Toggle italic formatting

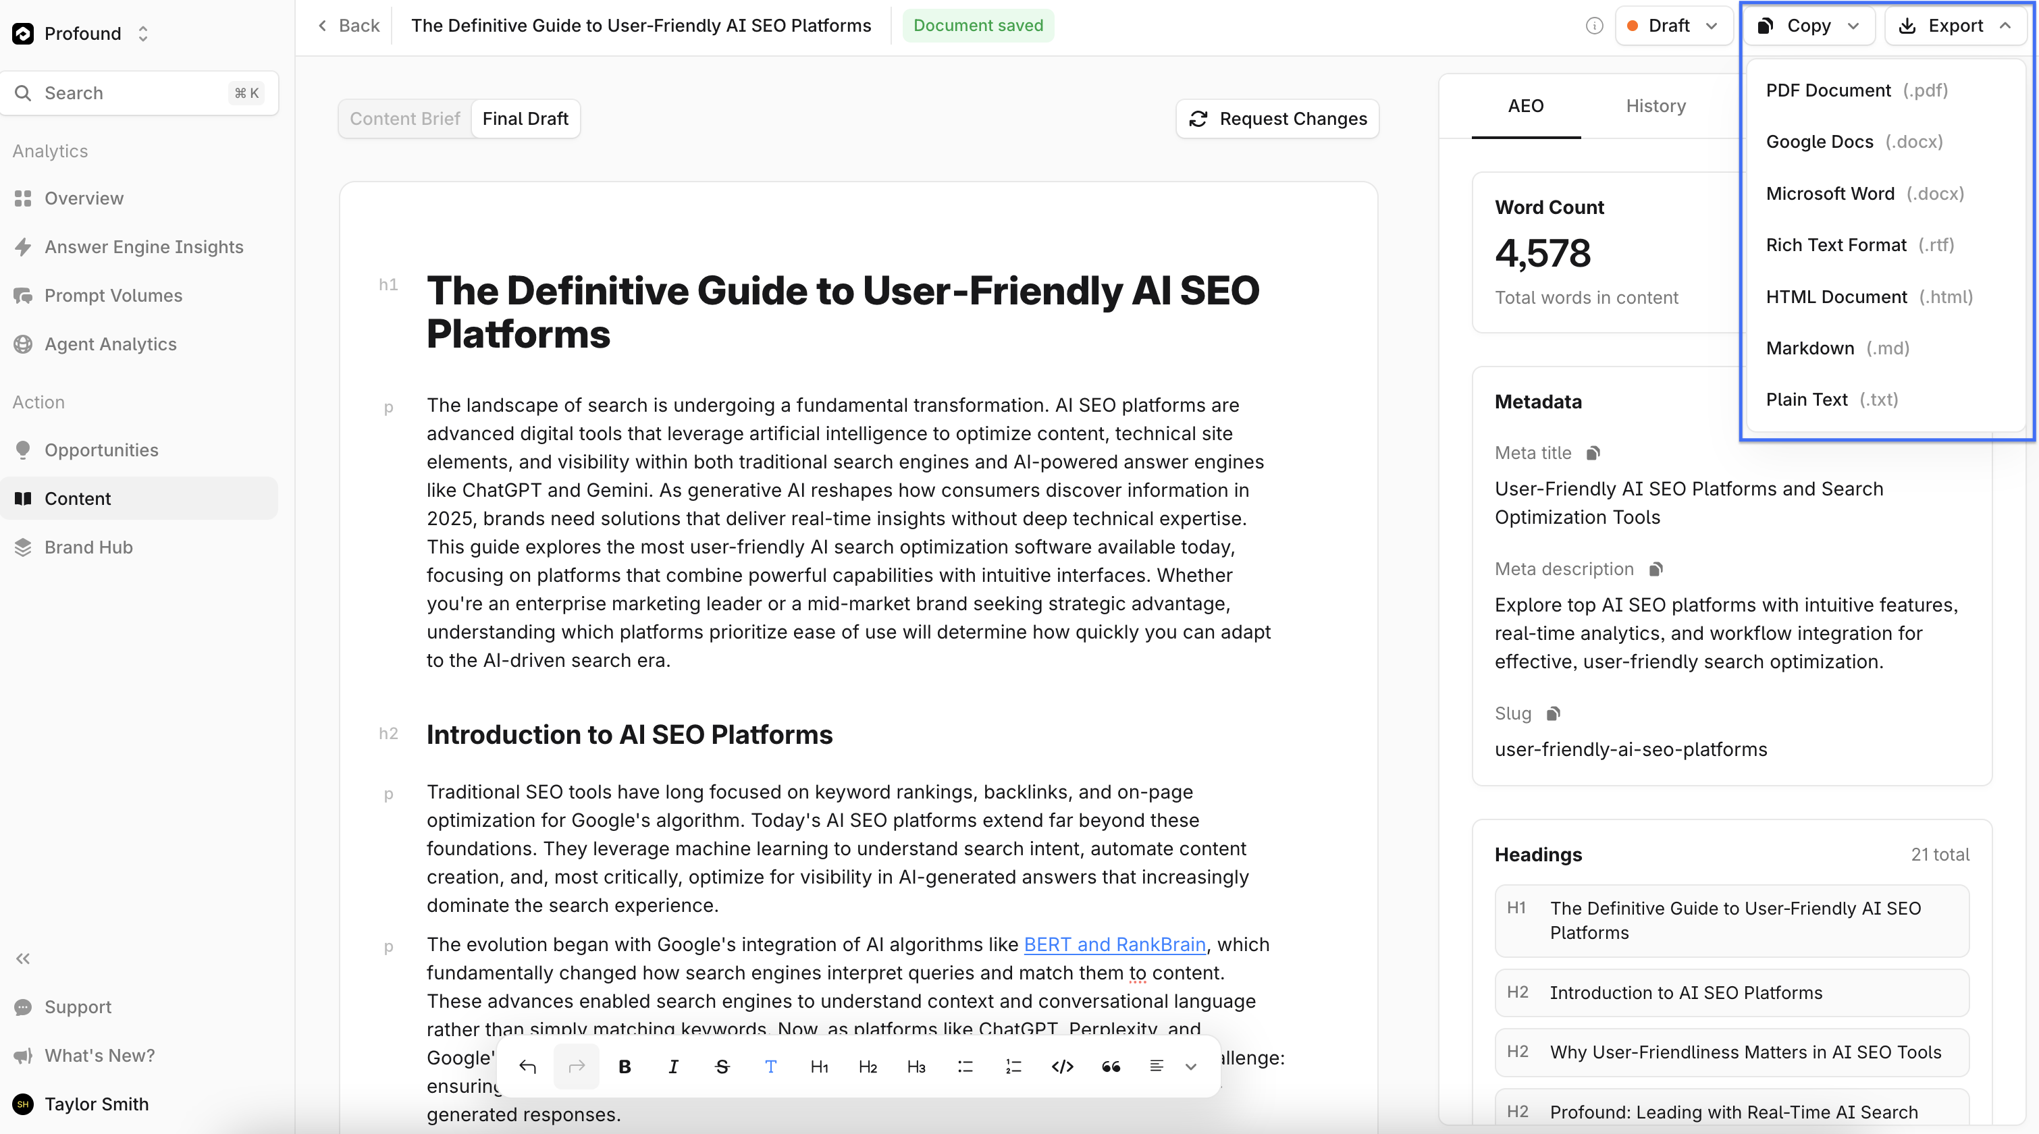click(x=674, y=1066)
